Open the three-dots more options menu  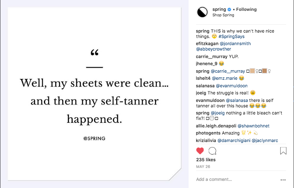pyautogui.click(x=283, y=180)
